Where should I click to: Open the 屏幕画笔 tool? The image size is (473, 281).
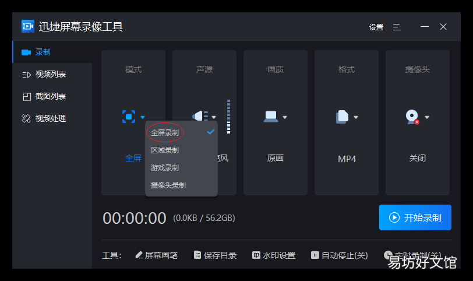coord(156,255)
